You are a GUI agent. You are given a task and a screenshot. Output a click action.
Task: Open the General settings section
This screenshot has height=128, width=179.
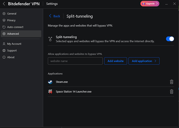(21, 13)
